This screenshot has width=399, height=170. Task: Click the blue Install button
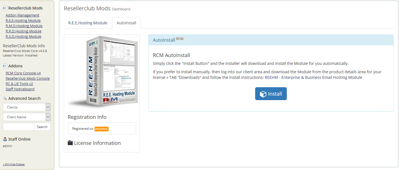coord(271,94)
